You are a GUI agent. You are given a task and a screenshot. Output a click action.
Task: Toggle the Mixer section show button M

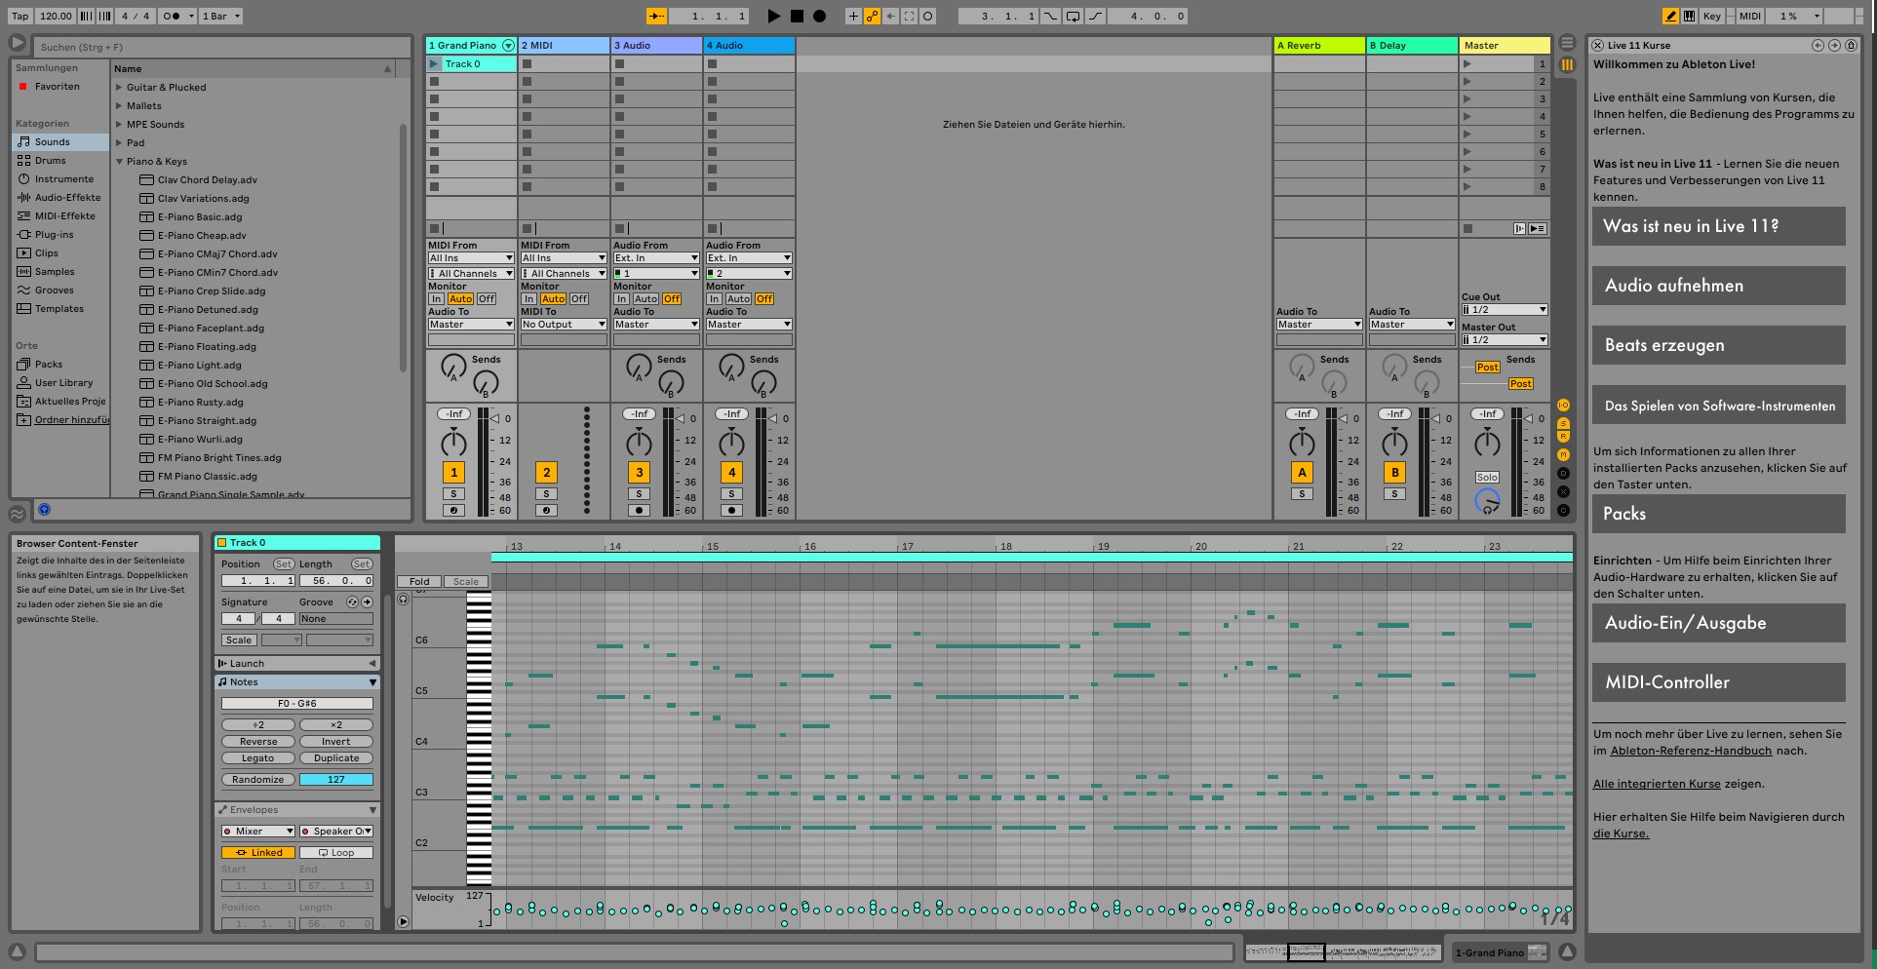click(1563, 454)
